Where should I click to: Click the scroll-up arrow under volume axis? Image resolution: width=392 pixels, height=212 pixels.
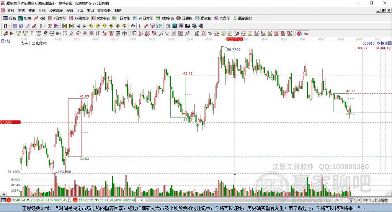click(x=3, y=194)
